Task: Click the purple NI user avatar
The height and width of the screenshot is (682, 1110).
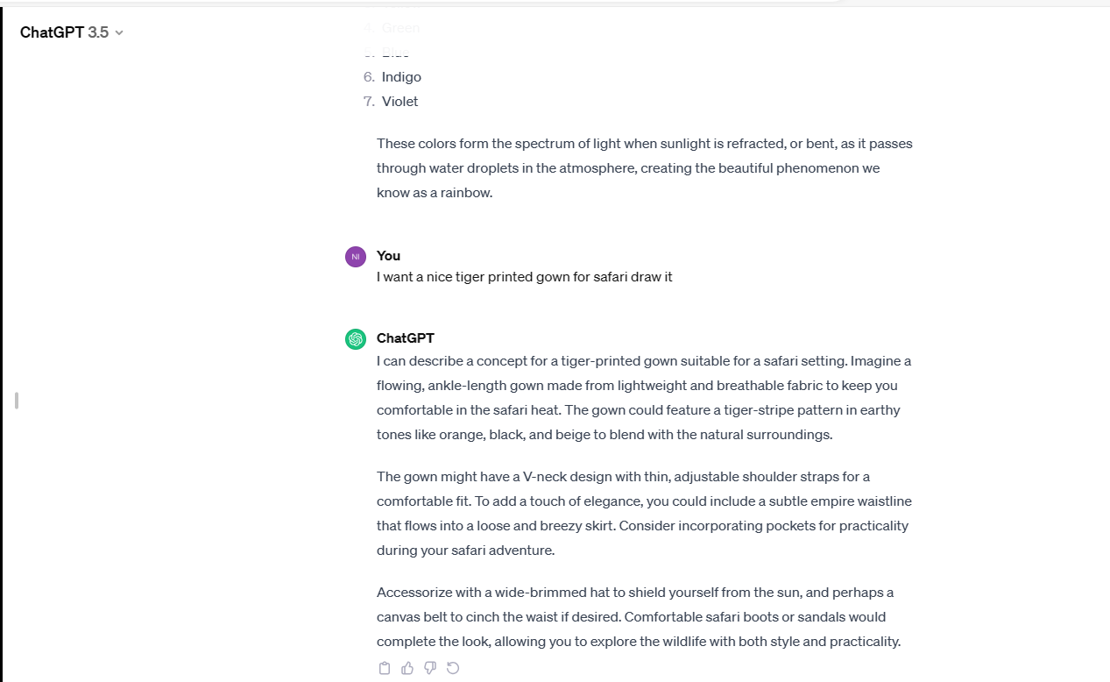Action: tap(356, 257)
